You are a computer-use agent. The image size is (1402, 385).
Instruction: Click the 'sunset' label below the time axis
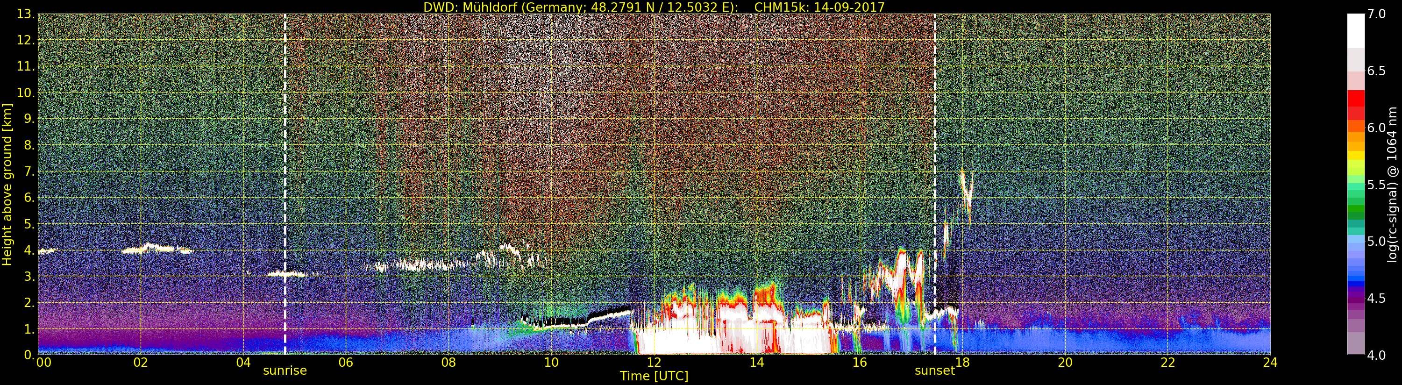[x=934, y=371]
